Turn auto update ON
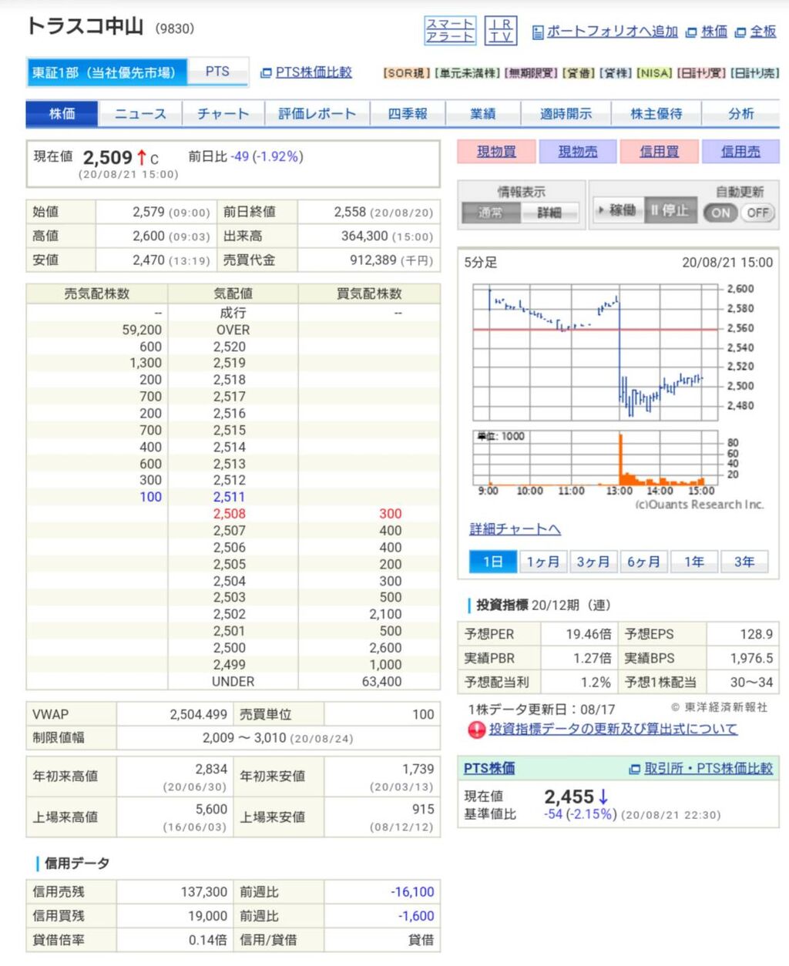 720,213
